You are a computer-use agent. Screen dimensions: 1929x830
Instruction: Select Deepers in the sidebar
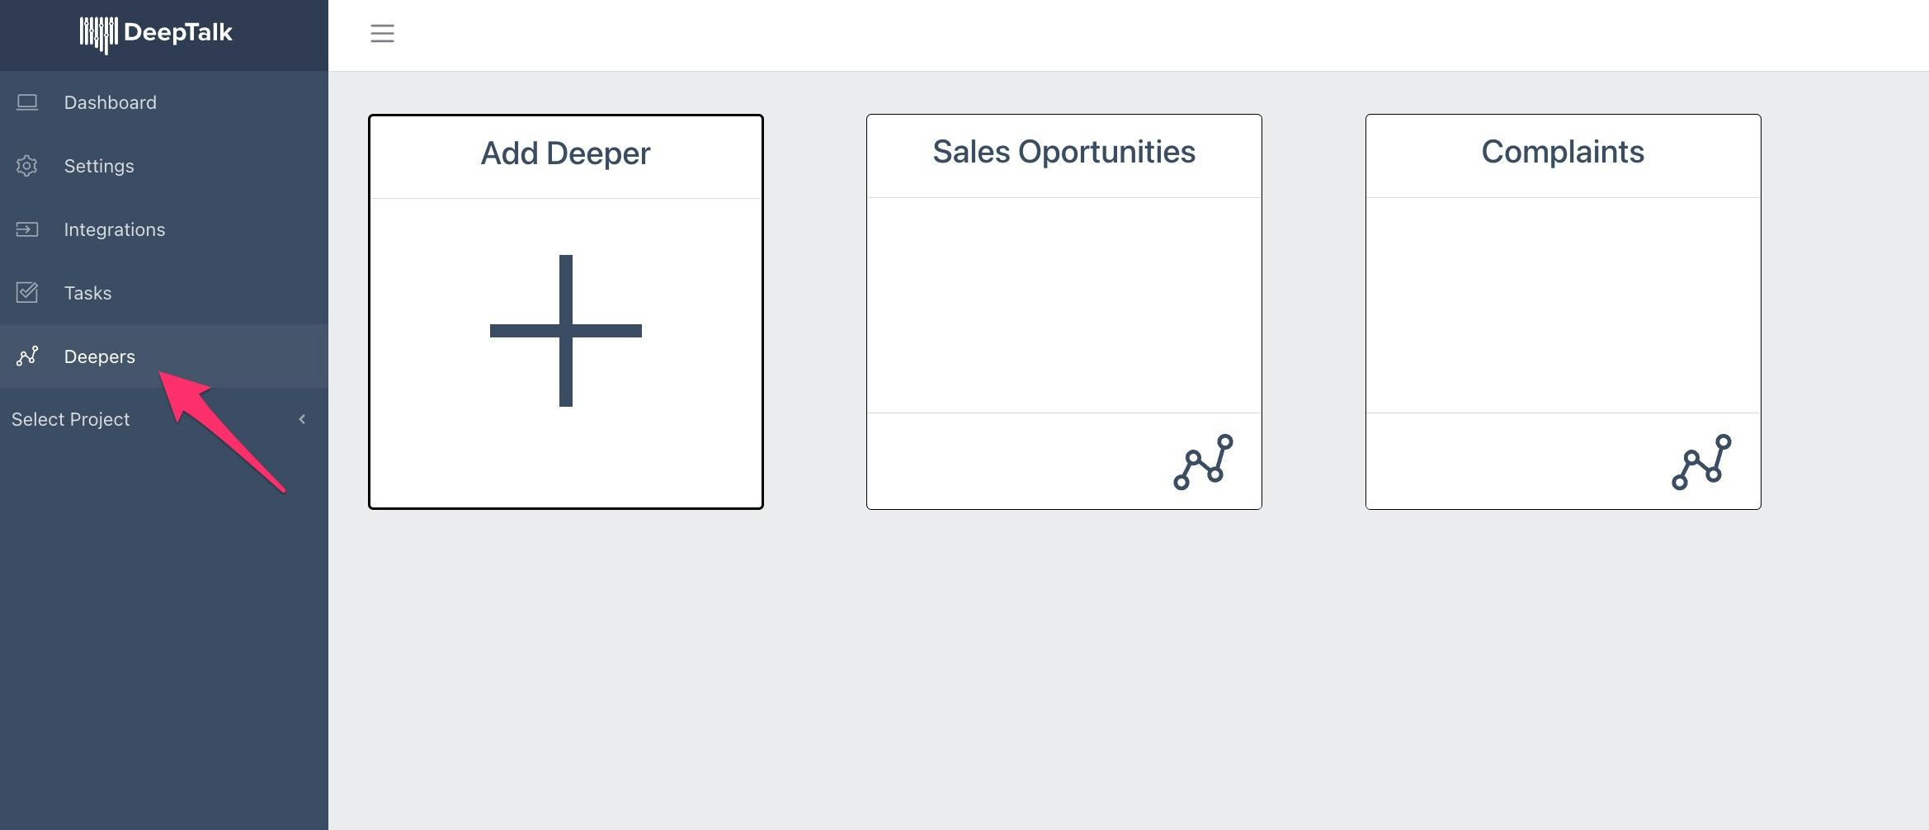100,356
